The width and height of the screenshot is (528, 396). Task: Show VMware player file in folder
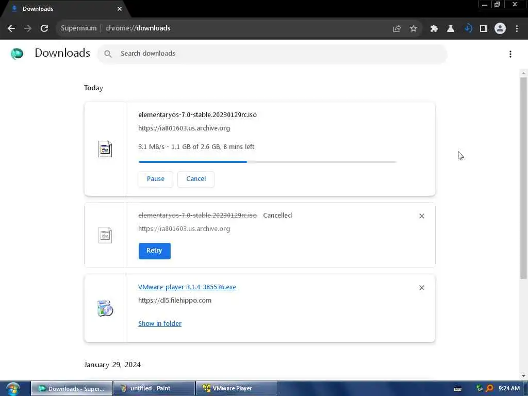160,324
